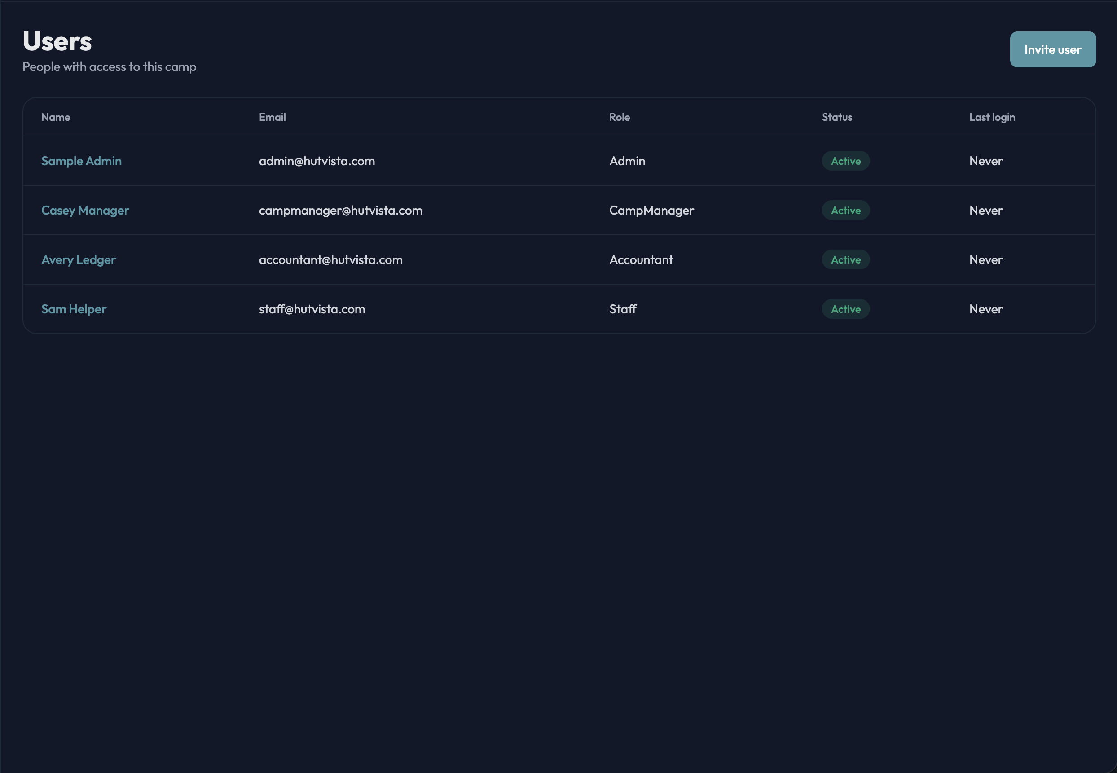
Task: Click the Name column header
Action: point(56,117)
